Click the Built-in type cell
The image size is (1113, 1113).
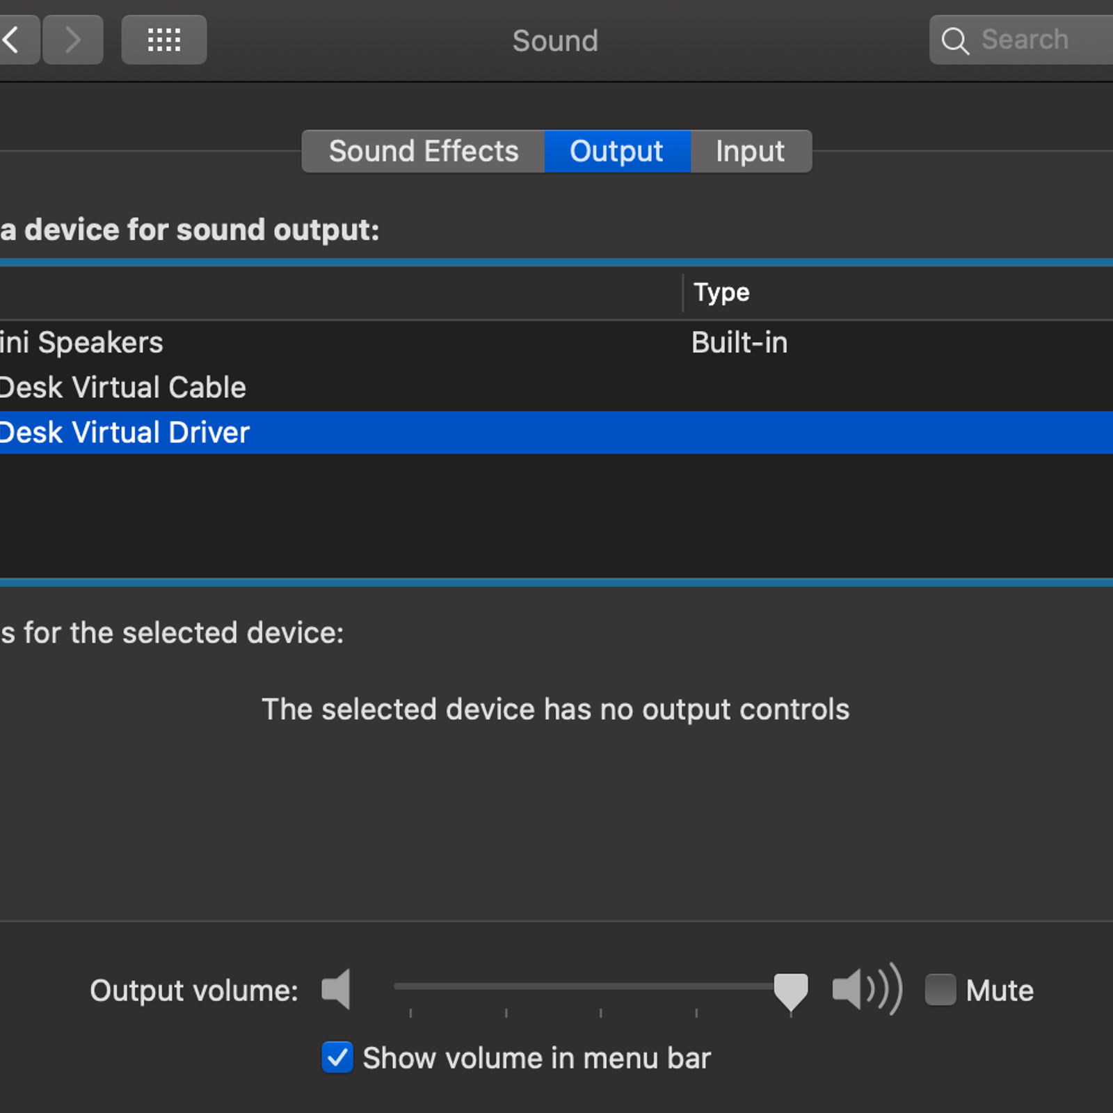point(739,342)
